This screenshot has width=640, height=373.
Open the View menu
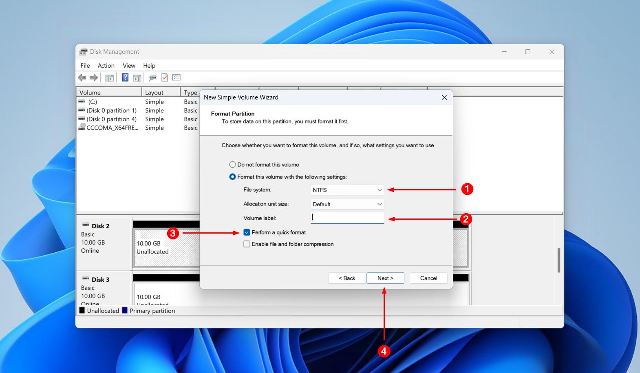point(129,66)
